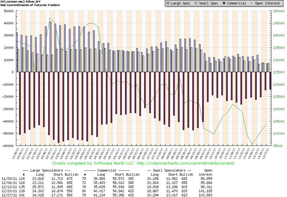This screenshot has height=197, width=287.
Task: Select the 12/27/11 table row date
Action: [9, 195]
